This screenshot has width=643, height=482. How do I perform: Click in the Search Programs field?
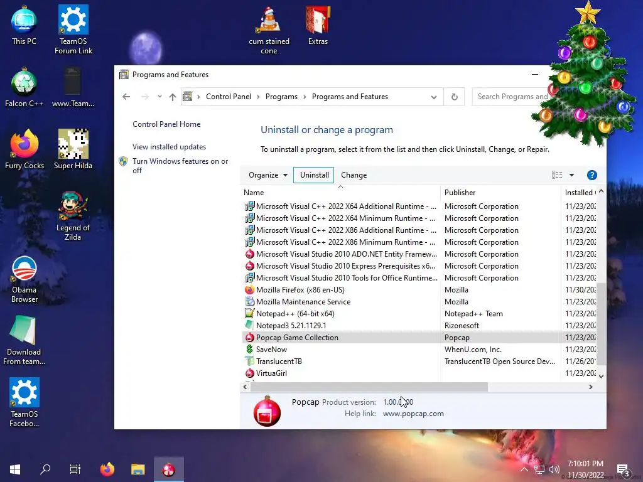click(511, 97)
